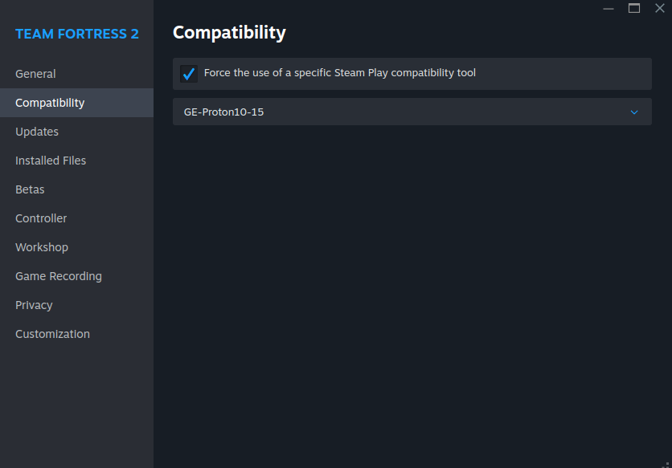Open the GE-Proton10-15 compatibility tool dropdown

412,112
